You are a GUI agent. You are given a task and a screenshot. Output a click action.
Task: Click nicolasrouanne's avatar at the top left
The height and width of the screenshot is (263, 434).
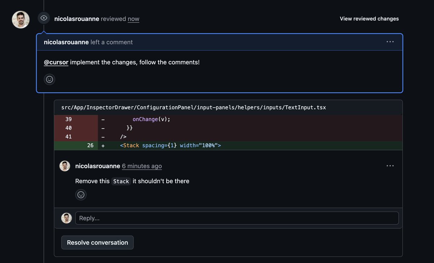(x=21, y=19)
